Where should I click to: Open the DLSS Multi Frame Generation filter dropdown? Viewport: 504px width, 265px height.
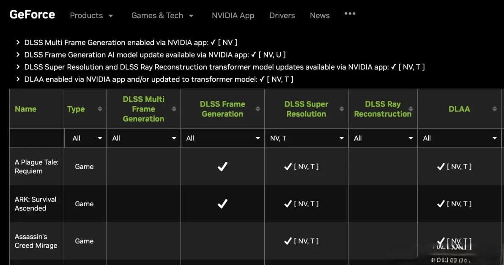click(x=144, y=138)
